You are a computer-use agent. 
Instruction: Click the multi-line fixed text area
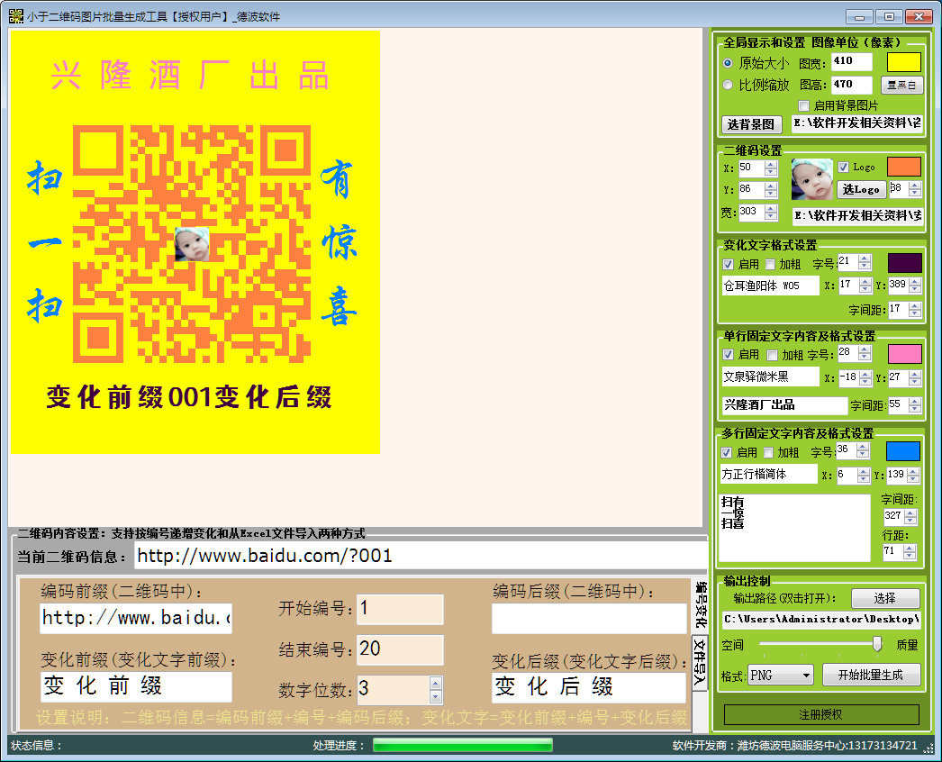pos(795,528)
